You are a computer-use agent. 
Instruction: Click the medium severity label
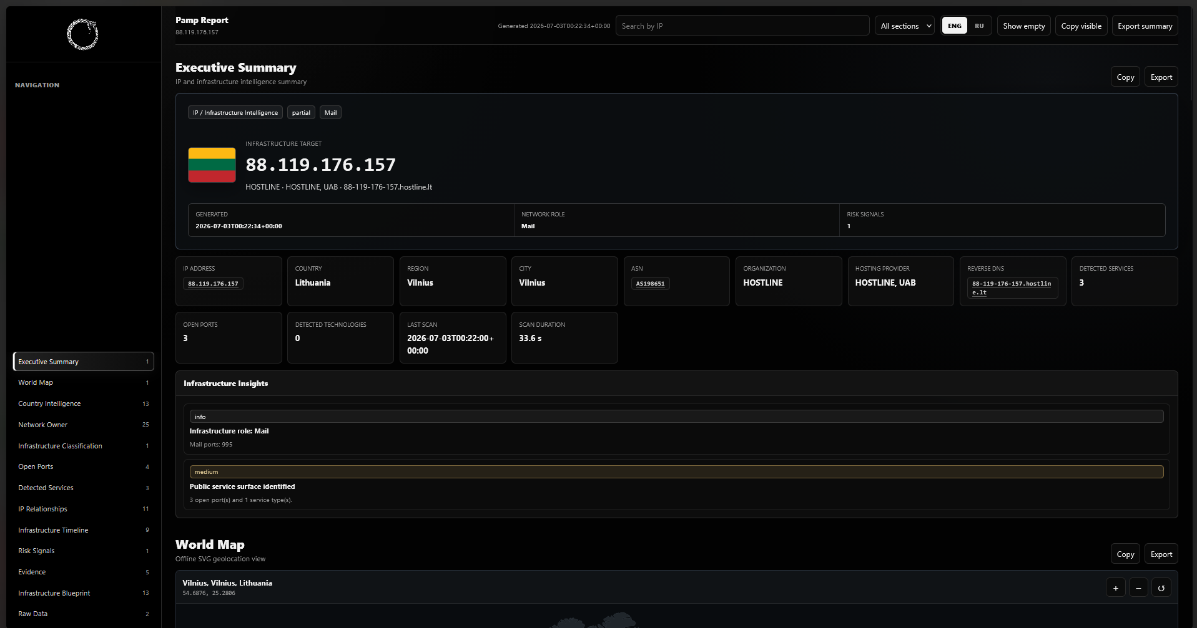[x=676, y=471]
